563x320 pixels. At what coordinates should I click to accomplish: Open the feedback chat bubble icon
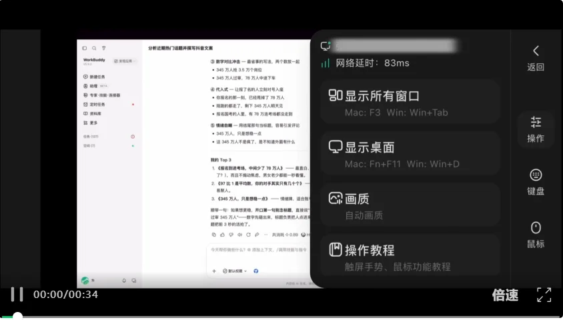134,281
